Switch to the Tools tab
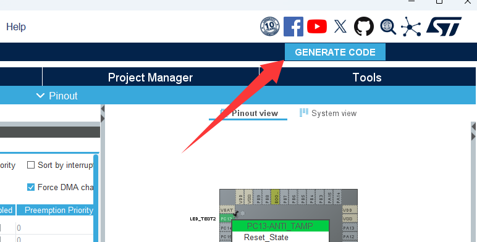Image resolution: width=477 pixels, height=242 pixels. pos(367,77)
